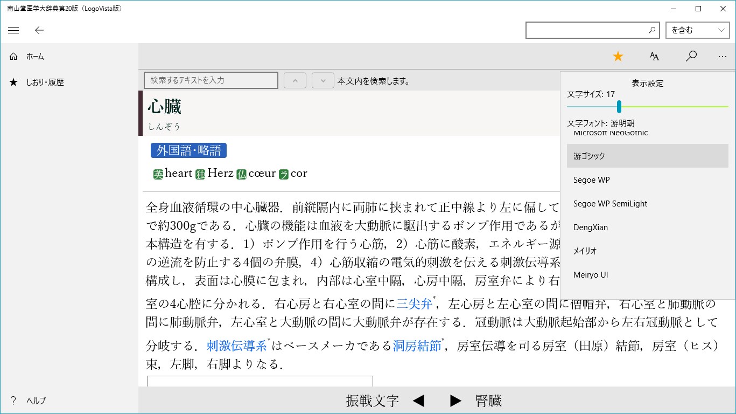Click the 仏 language badge icon
736x414 pixels.
click(241, 174)
